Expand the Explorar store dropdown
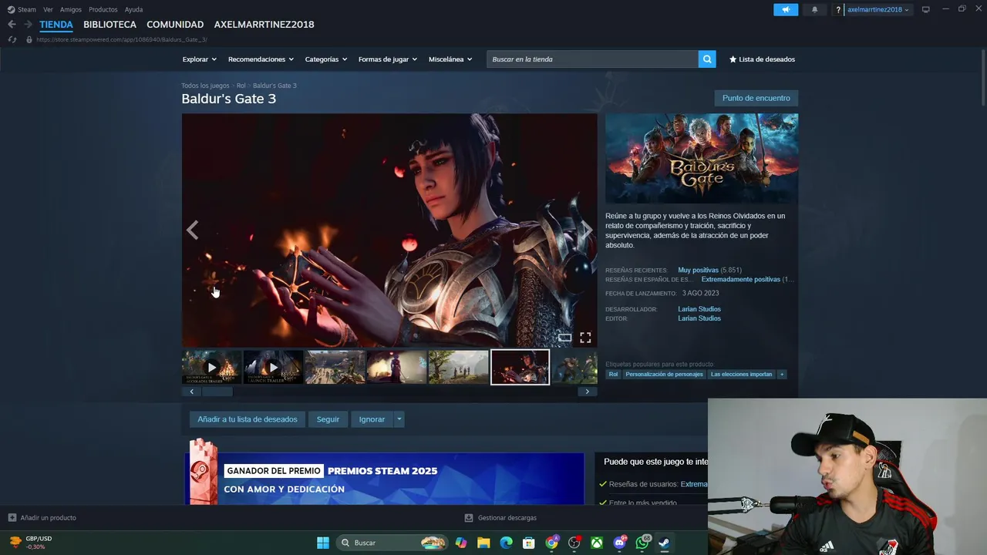Image resolution: width=987 pixels, height=555 pixels. point(200,59)
